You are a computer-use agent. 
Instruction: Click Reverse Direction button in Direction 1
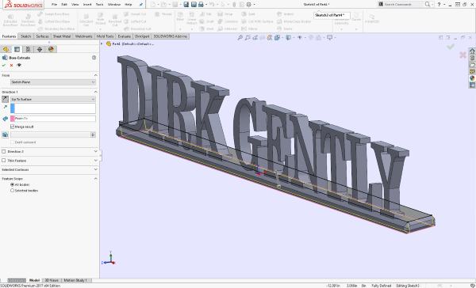pyautogui.click(x=6, y=99)
